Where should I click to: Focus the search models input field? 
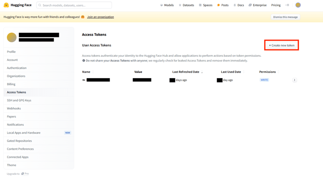click(75, 5)
